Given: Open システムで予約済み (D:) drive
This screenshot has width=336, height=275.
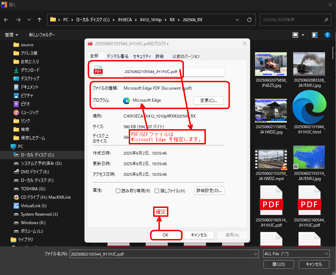Looking at the screenshot, I should 37,163.
